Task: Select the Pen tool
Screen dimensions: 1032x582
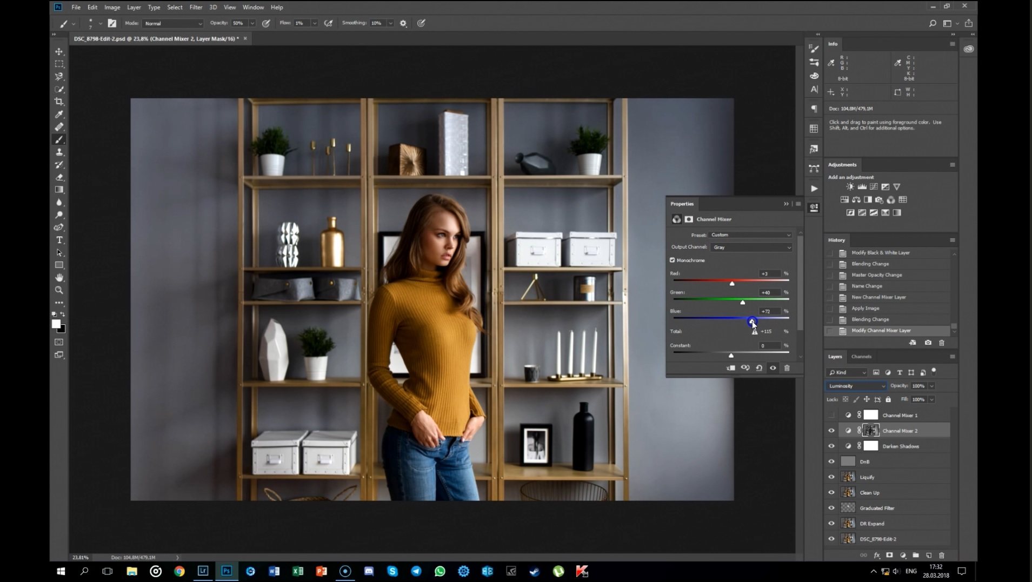Action: [x=59, y=228]
